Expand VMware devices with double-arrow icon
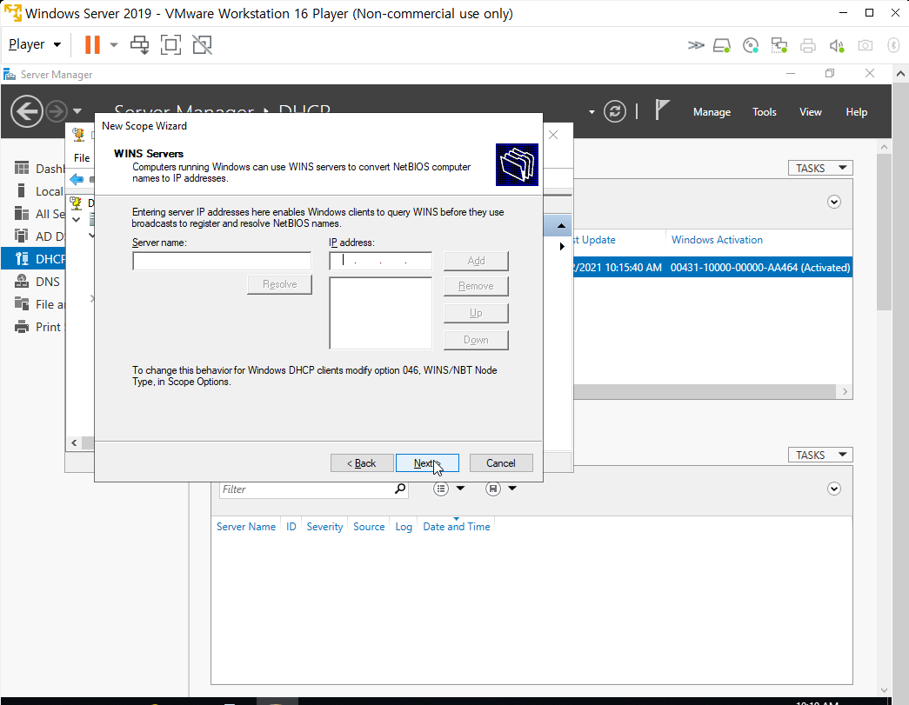The width and height of the screenshot is (909, 705). (696, 45)
